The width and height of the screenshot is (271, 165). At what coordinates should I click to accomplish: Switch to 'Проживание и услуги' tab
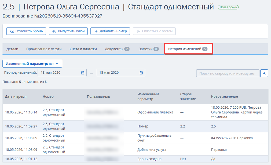[44, 49]
